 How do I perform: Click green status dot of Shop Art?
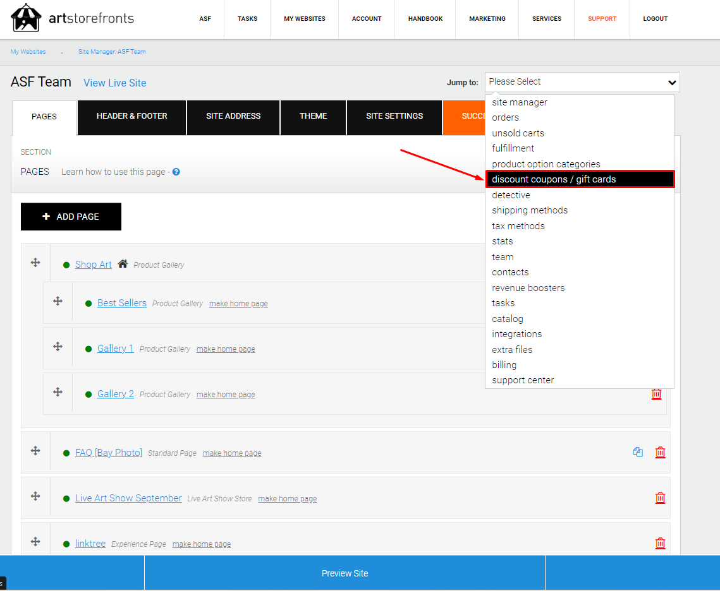[x=66, y=265]
